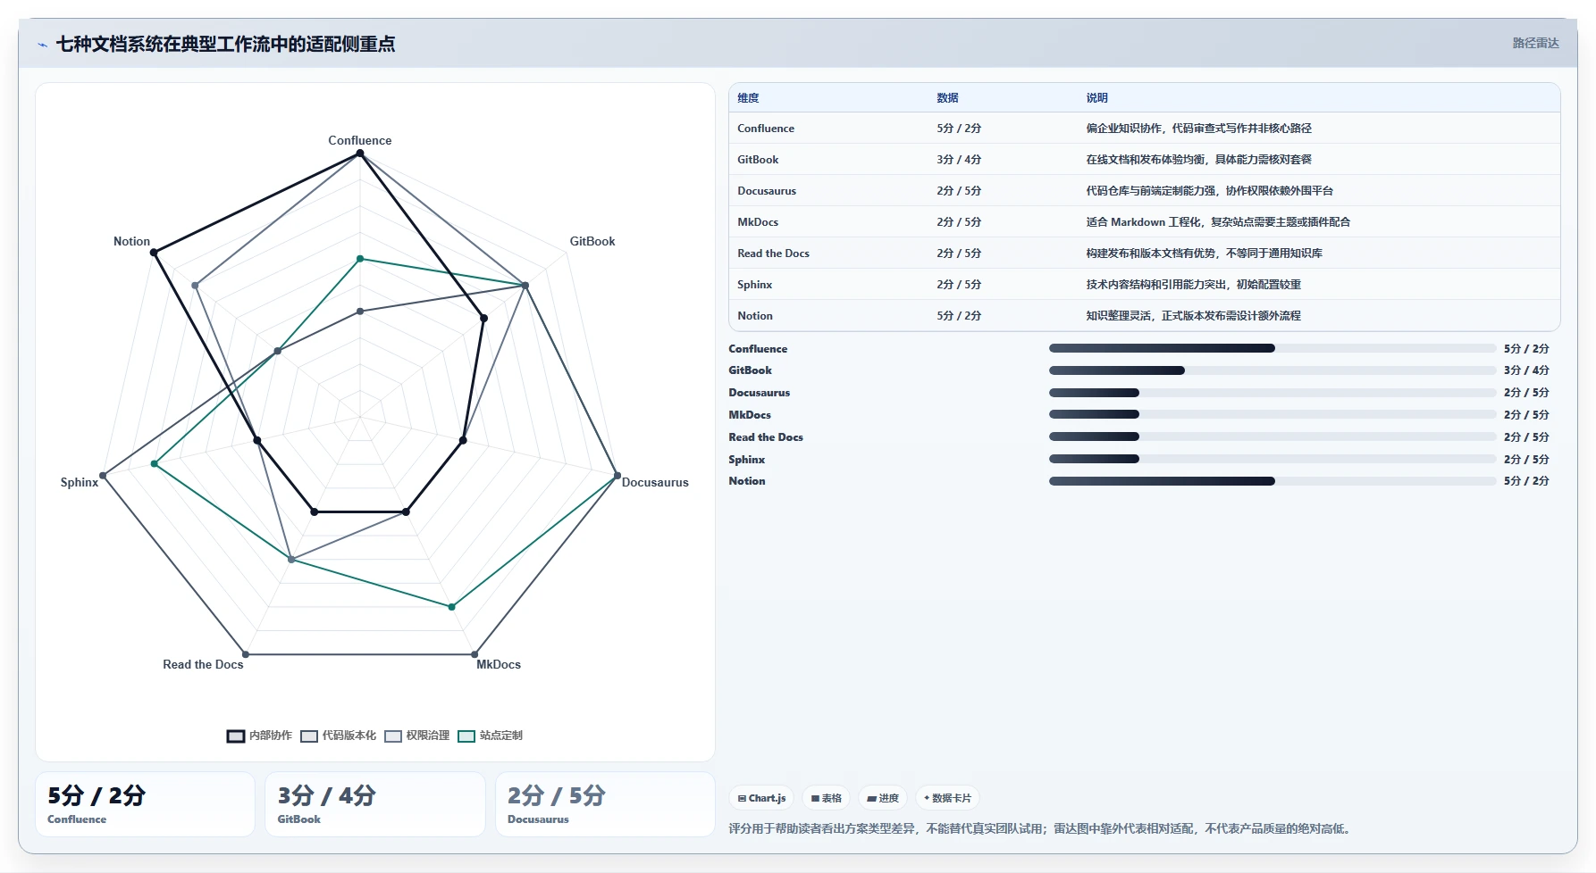Click the title 七种文档系统在典型工作流中的适配侧重点
Screen dimensions: 1596x873
[x=225, y=44]
